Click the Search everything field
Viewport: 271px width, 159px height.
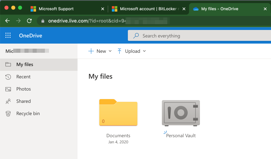coord(200,36)
